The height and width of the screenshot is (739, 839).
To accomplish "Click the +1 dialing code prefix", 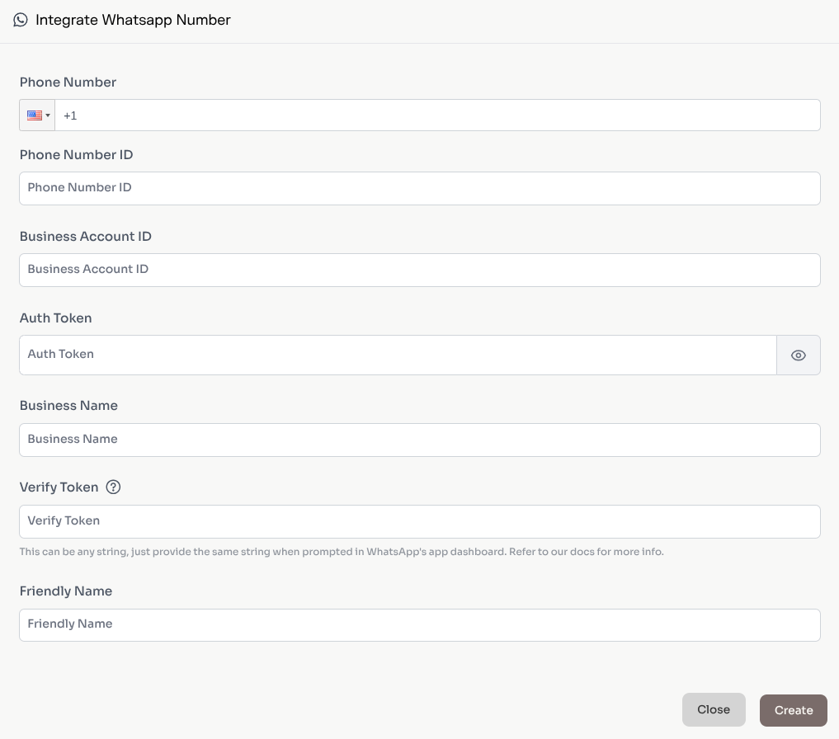I will 70,115.
